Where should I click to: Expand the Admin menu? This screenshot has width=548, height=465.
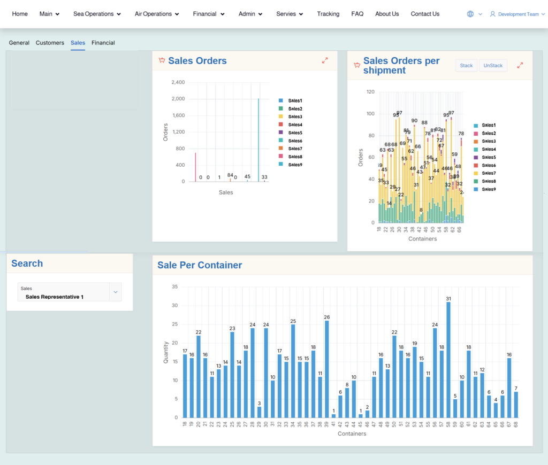point(250,14)
